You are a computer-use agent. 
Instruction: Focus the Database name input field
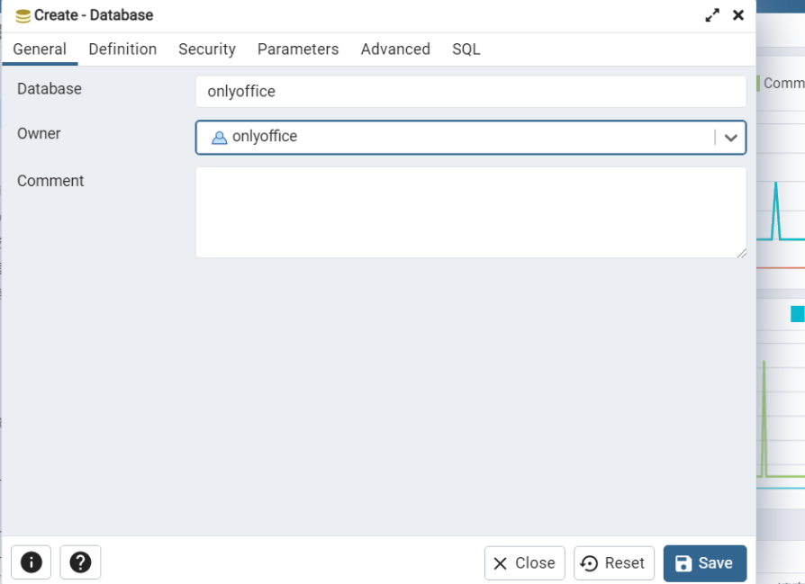click(471, 92)
